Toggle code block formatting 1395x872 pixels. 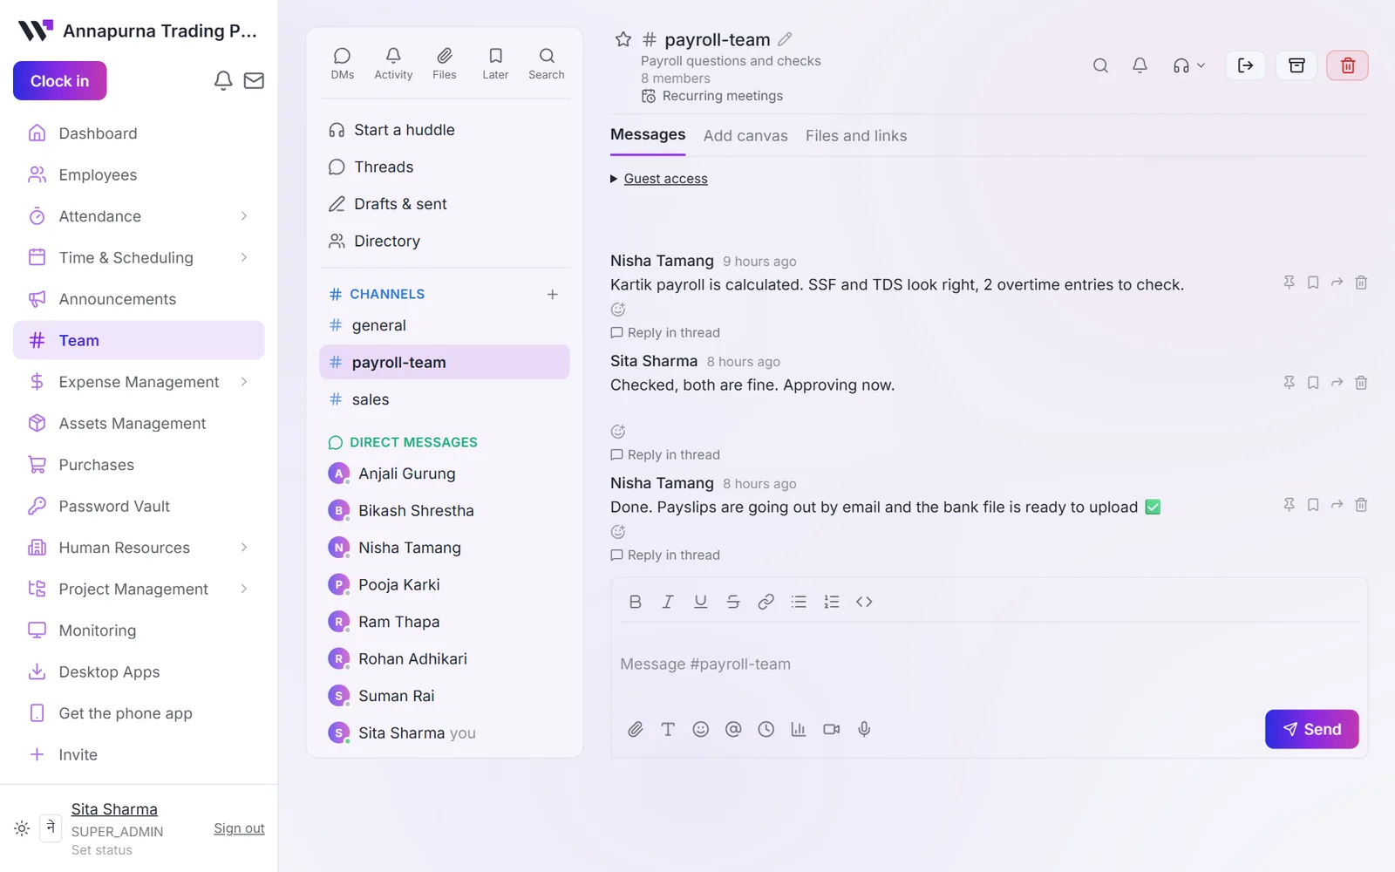(864, 602)
